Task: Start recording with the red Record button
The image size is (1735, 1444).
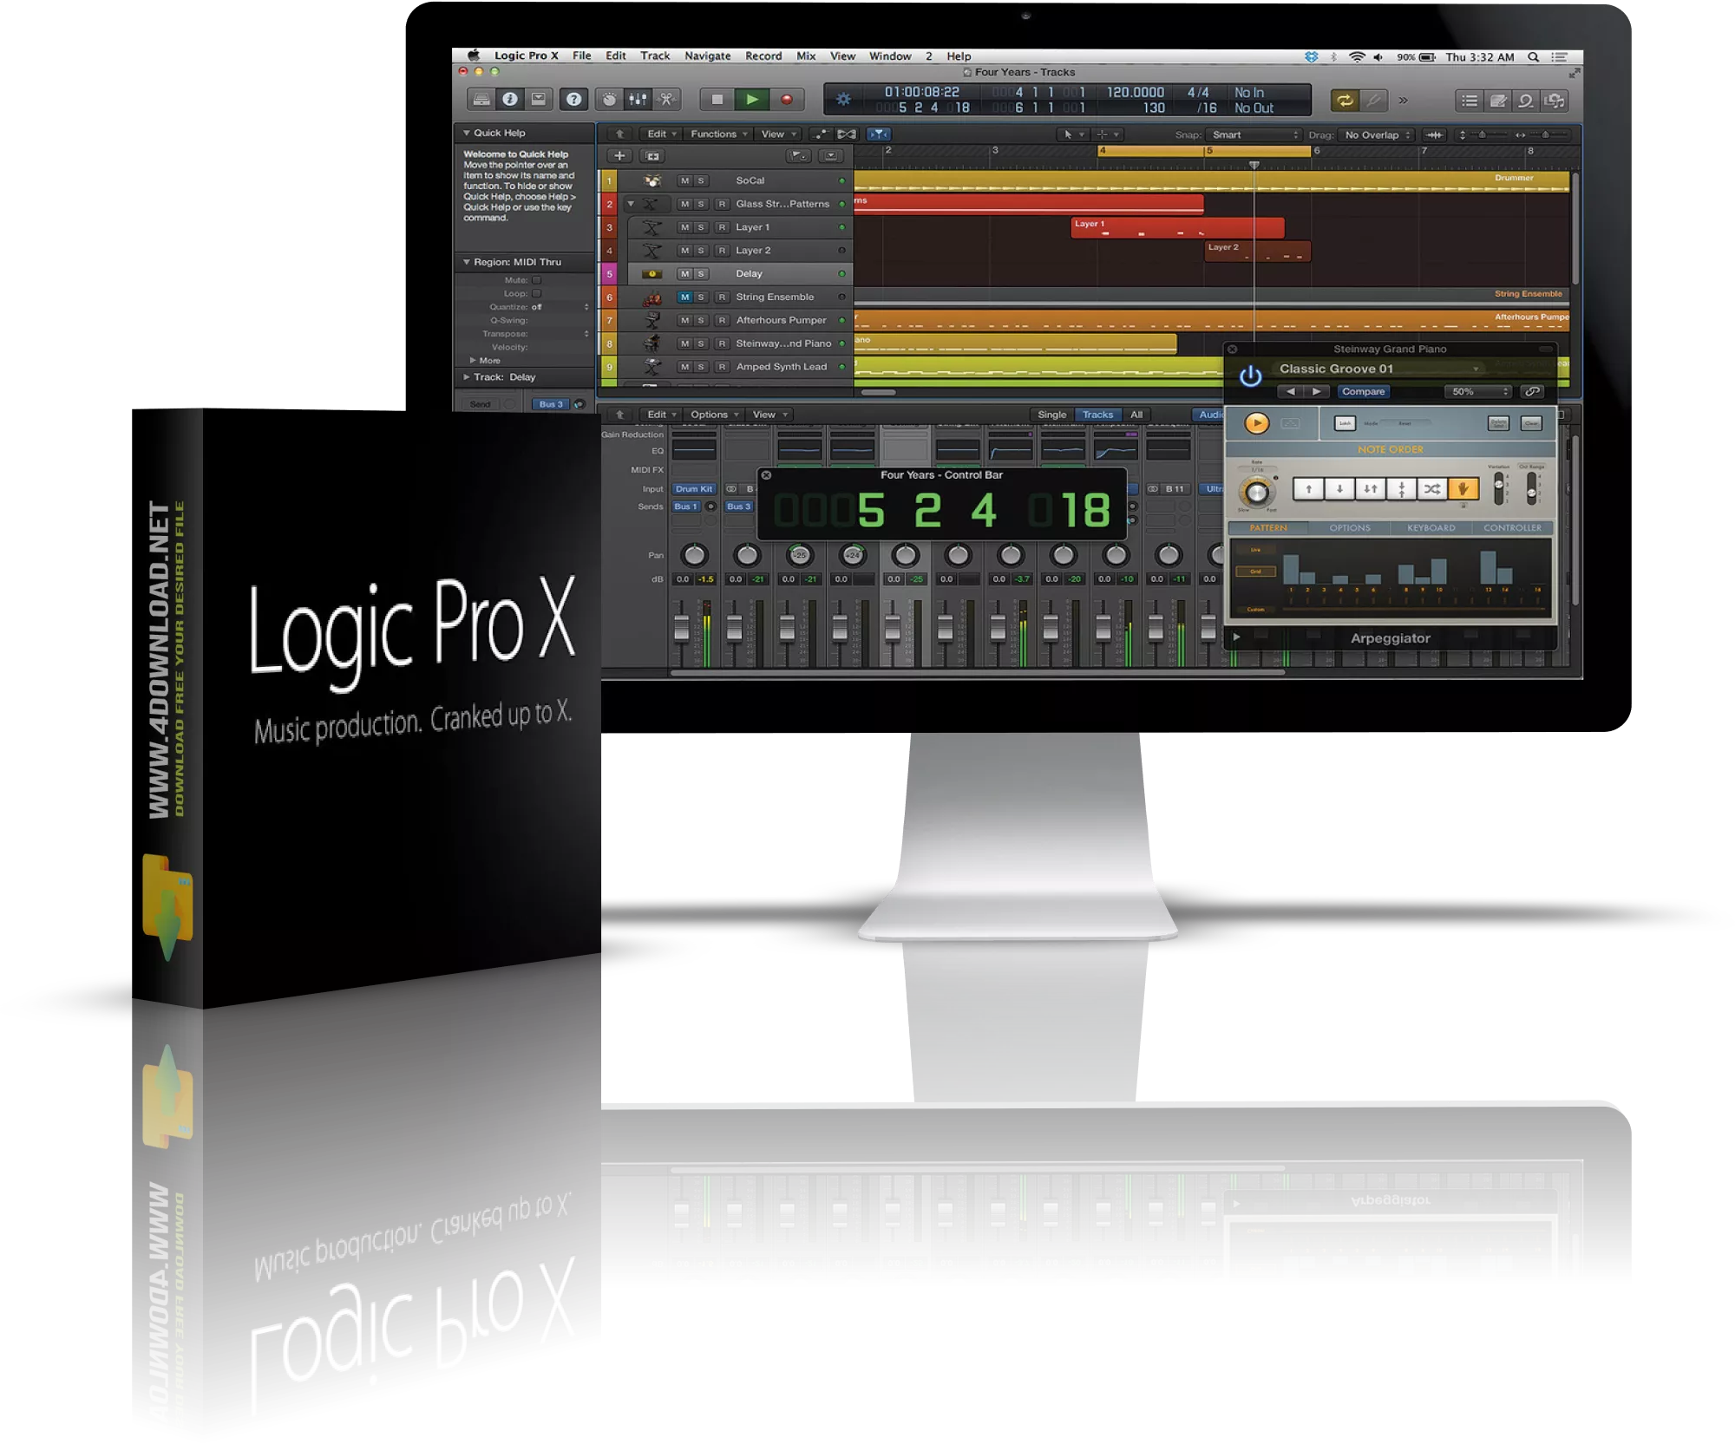Action: pyautogui.click(x=787, y=100)
